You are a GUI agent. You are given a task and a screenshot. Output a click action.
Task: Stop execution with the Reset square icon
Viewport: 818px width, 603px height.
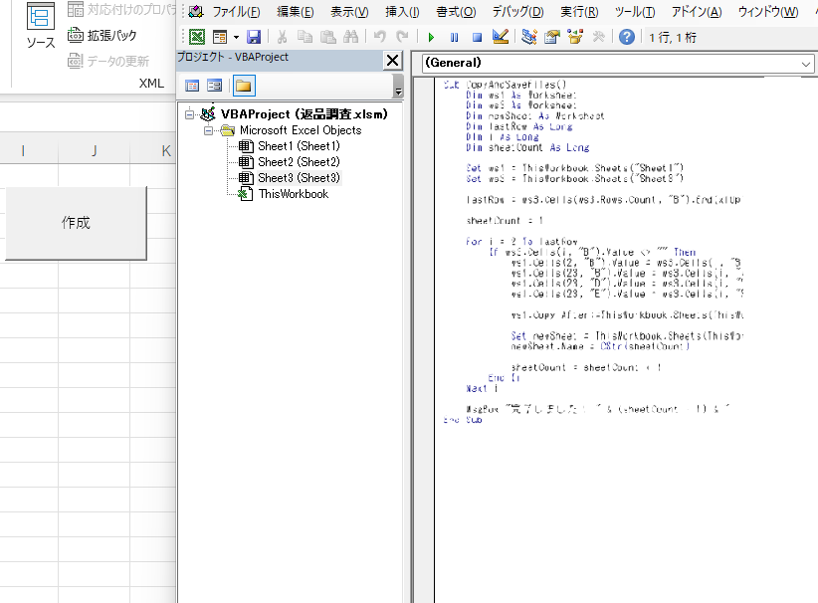coord(476,37)
